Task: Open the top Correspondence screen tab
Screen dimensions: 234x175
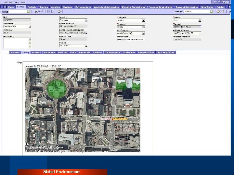Action: coord(83,7)
